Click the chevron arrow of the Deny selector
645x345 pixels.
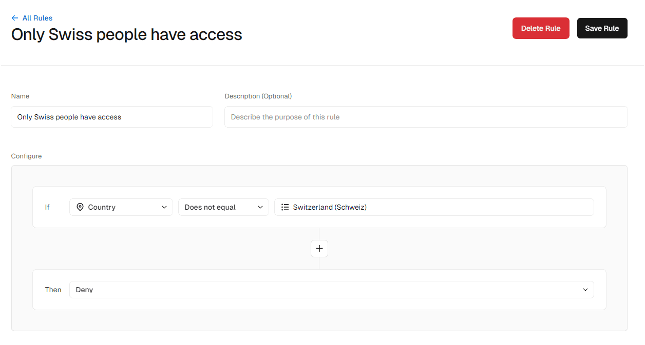click(x=585, y=290)
